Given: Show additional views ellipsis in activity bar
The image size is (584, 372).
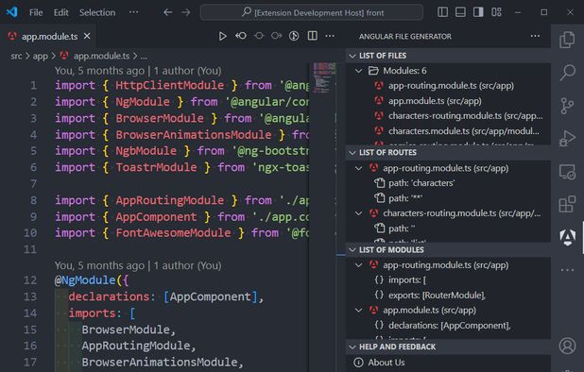Looking at the screenshot, I should coord(567,270).
